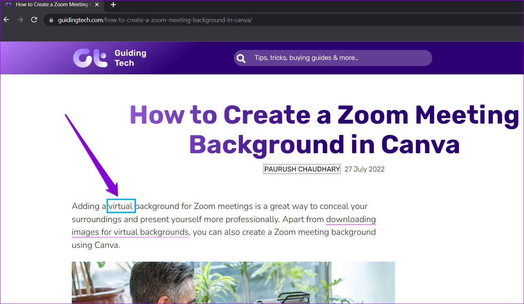Click the article header image
The image size is (524, 304).
(233, 283)
